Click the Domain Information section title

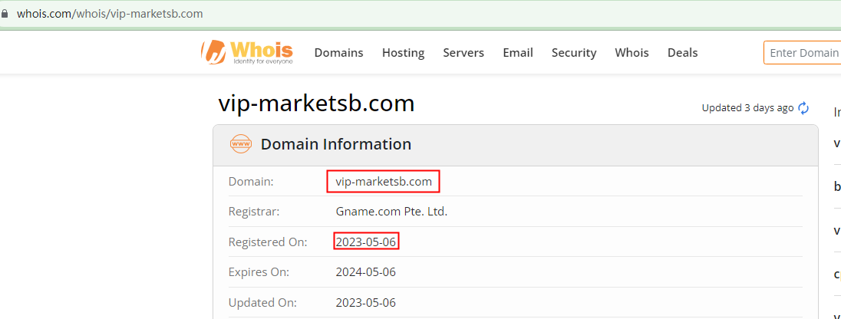coord(336,144)
